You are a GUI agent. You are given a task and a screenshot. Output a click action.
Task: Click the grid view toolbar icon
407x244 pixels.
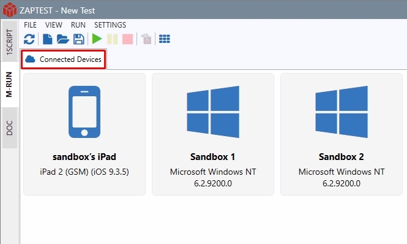165,39
